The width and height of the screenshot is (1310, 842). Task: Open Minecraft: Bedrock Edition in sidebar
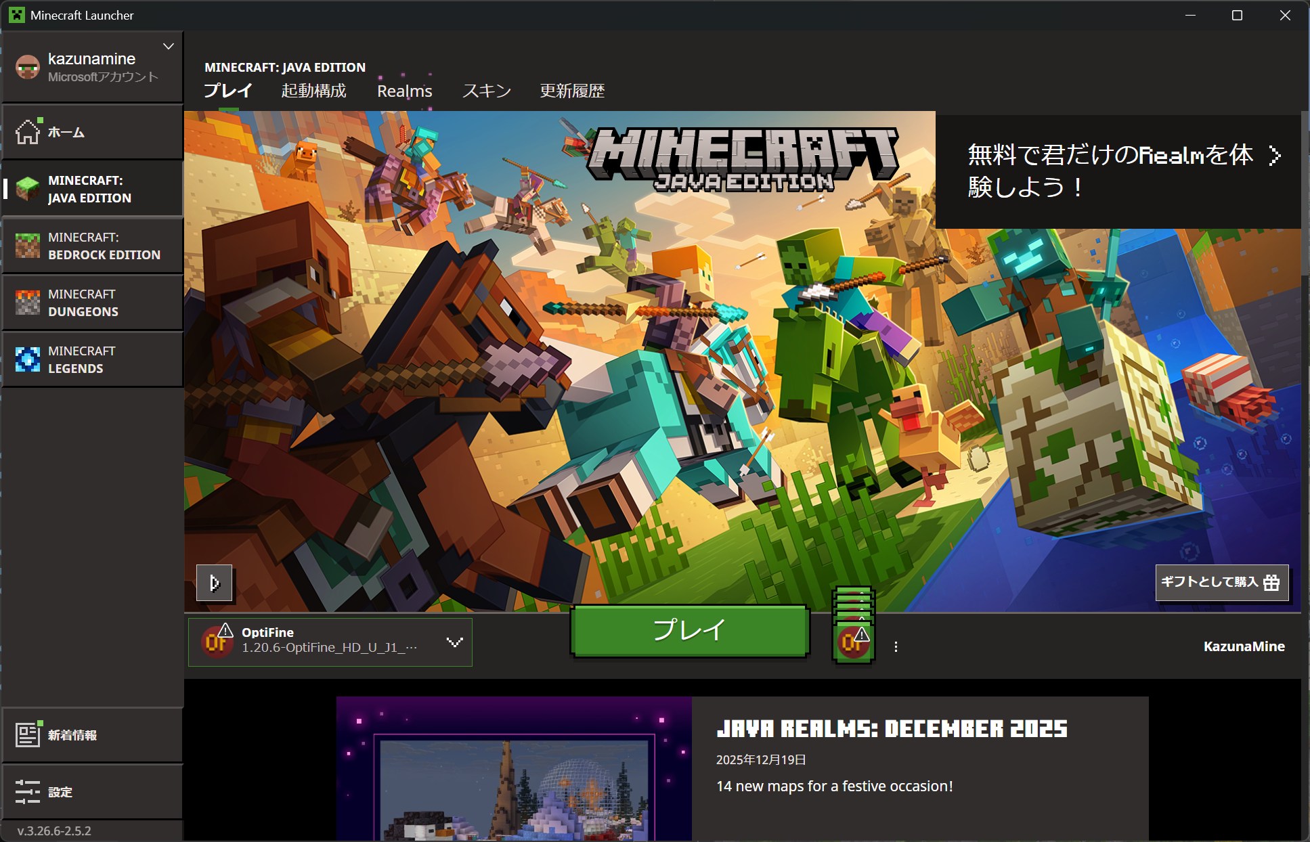point(92,246)
